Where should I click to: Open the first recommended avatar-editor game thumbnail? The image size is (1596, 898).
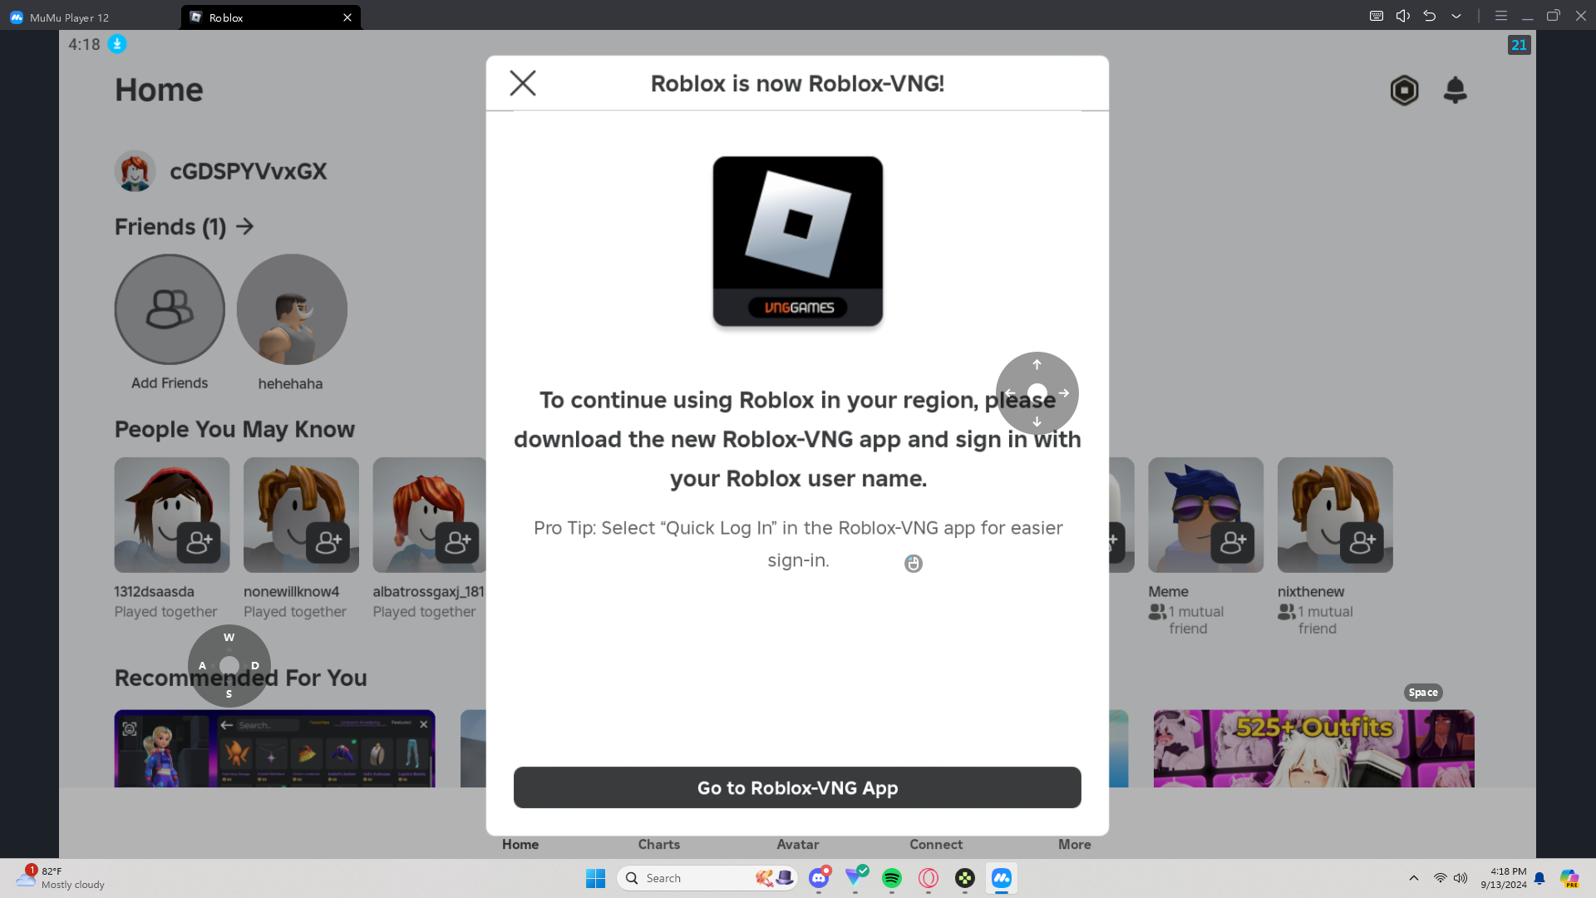275,748
